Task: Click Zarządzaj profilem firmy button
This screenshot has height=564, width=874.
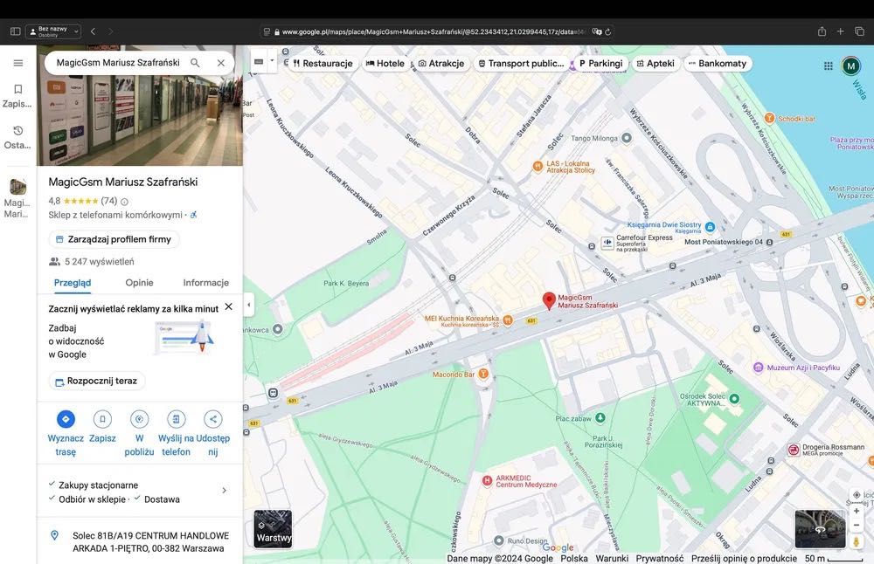Action: tap(114, 239)
